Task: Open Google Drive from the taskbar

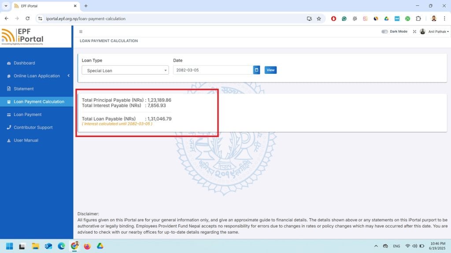Action: (100, 246)
